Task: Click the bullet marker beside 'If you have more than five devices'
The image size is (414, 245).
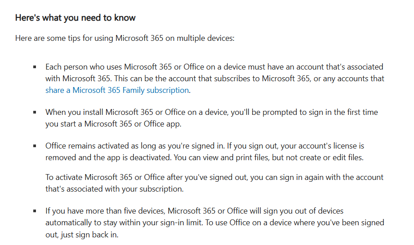Action: [35, 211]
